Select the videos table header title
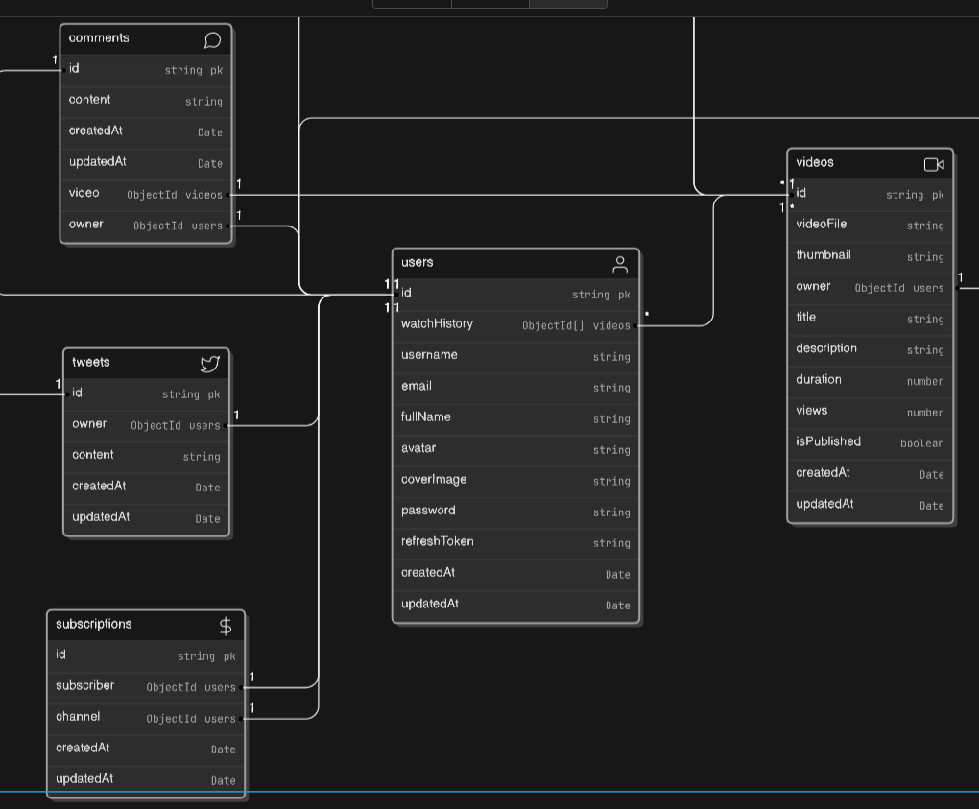The image size is (979, 809). point(815,162)
